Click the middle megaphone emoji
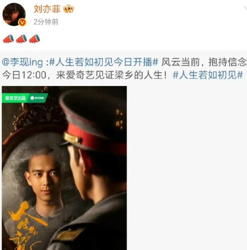The width and height of the screenshot is (247, 250). click(x=21, y=39)
